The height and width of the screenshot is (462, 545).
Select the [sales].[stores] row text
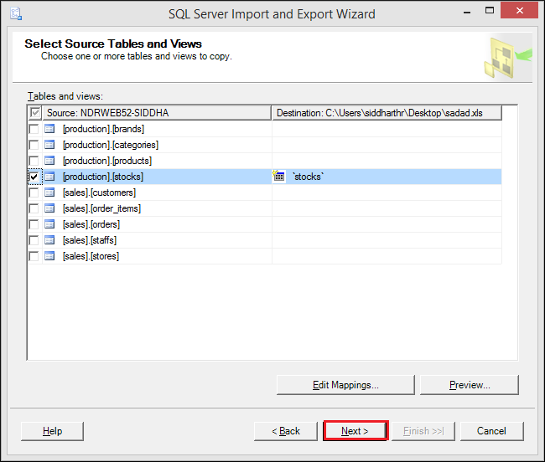pos(91,256)
